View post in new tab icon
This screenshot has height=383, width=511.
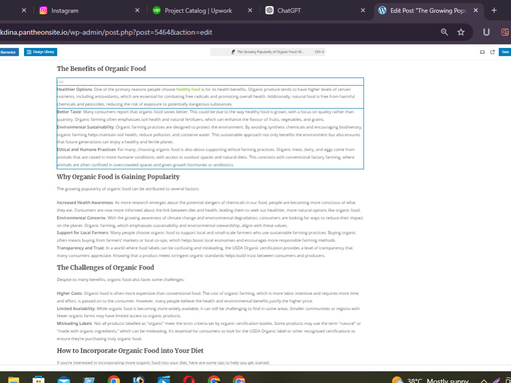[x=493, y=52]
